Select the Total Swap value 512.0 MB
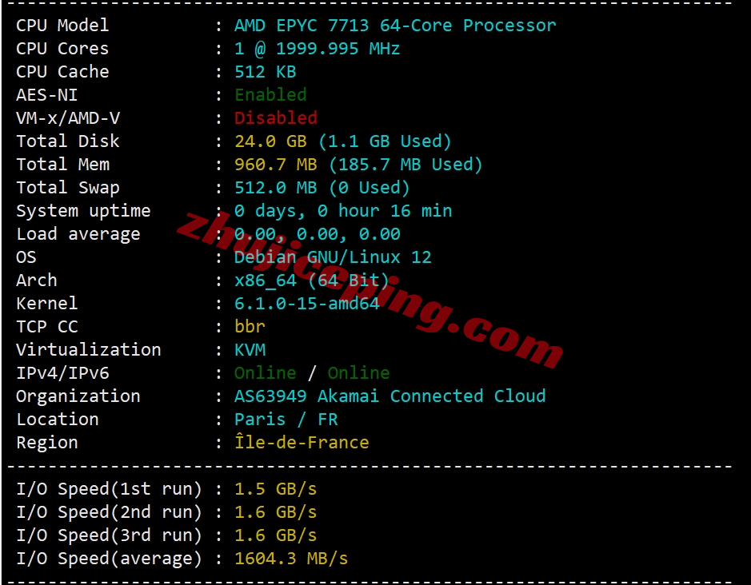This screenshot has width=751, height=585. [276, 188]
